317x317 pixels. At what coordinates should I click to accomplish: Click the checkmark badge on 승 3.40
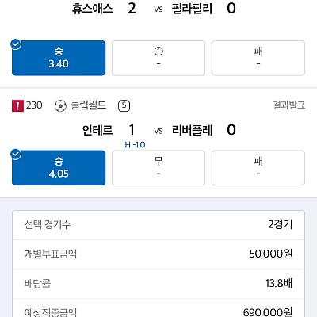[16, 44]
